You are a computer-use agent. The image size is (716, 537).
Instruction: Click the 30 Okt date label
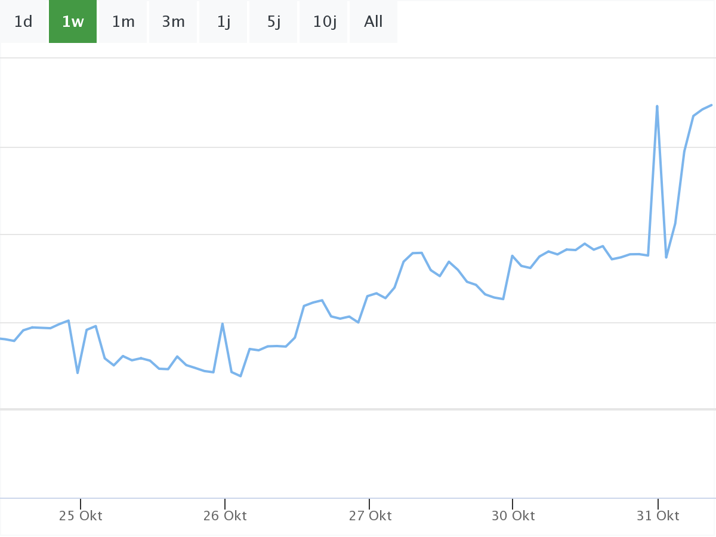513,516
